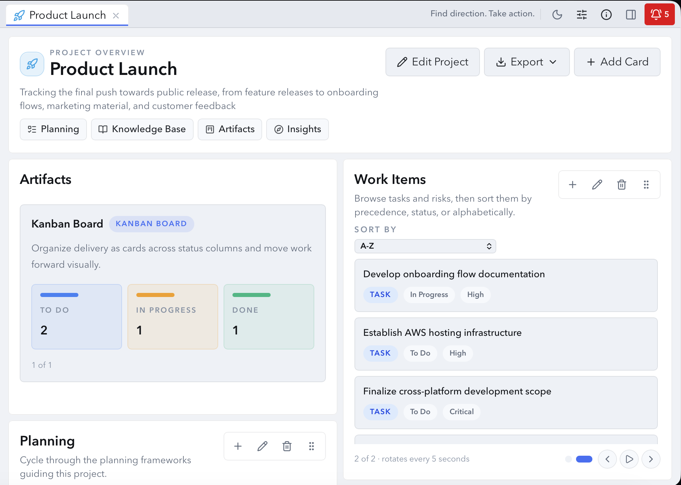Switch to the Planning section tab
Image resolution: width=681 pixels, height=485 pixels.
(53, 129)
